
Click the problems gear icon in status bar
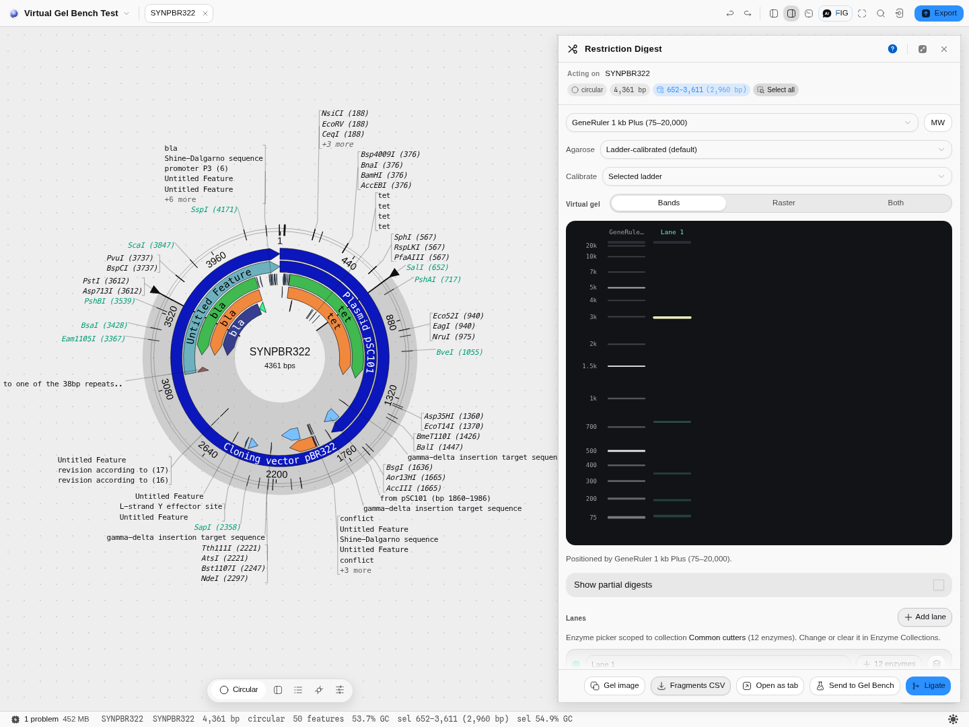15,719
